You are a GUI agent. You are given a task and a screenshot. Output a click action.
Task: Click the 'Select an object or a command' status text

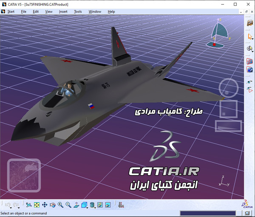23,213
